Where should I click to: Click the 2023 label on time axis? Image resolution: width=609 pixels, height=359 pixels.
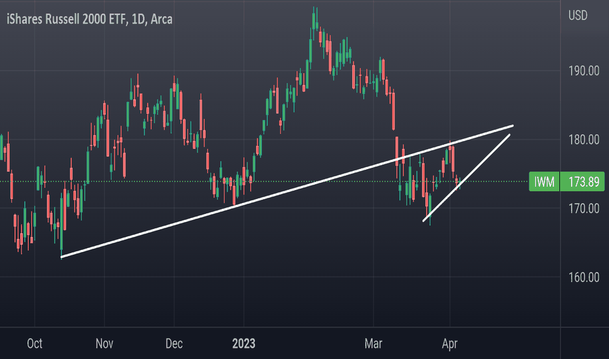[244, 343]
